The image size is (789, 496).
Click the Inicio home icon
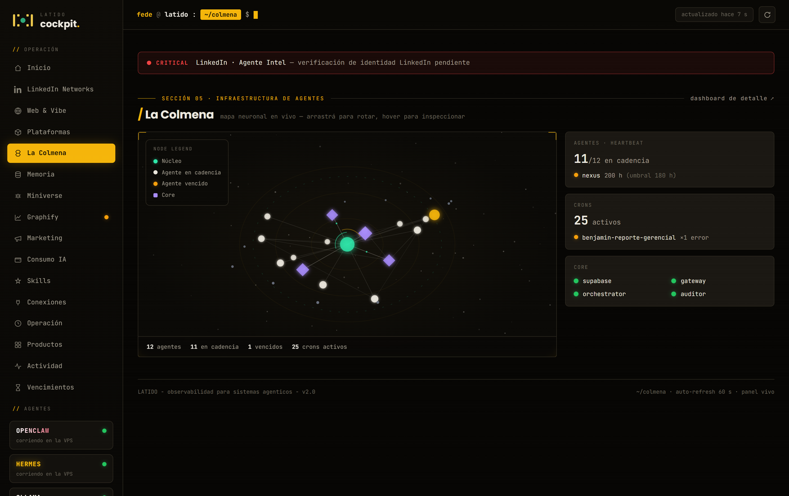(x=18, y=68)
